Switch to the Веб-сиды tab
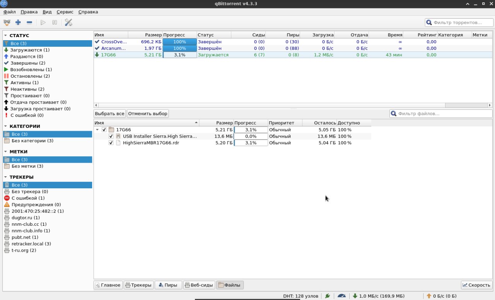Screen dimensions: 495x300 pyautogui.click(x=199, y=285)
